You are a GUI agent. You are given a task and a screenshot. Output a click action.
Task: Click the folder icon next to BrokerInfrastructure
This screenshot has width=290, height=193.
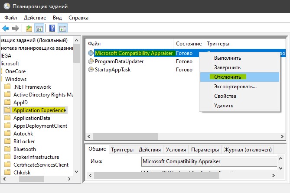tap(7, 157)
